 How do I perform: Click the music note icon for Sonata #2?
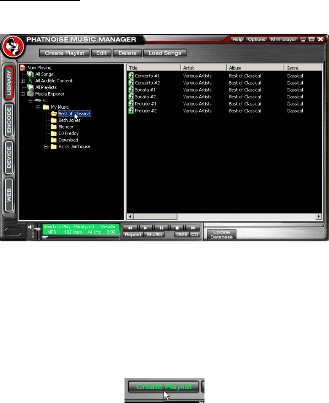click(x=131, y=96)
